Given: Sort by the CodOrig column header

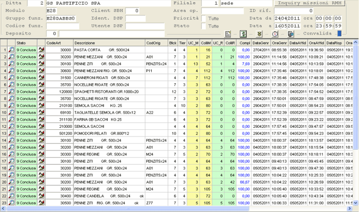Looking at the screenshot, I should click(x=156, y=43).
